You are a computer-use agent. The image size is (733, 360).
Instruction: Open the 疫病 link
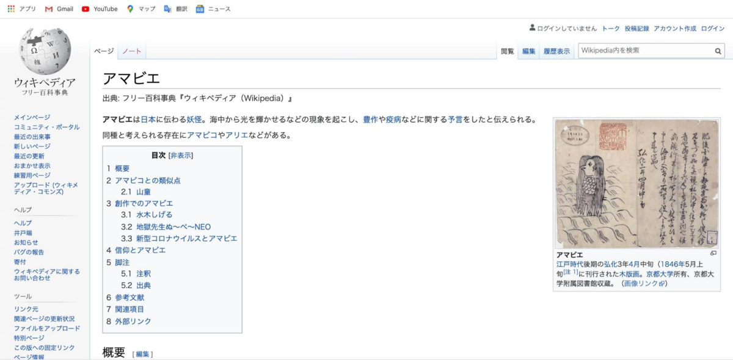[393, 120]
